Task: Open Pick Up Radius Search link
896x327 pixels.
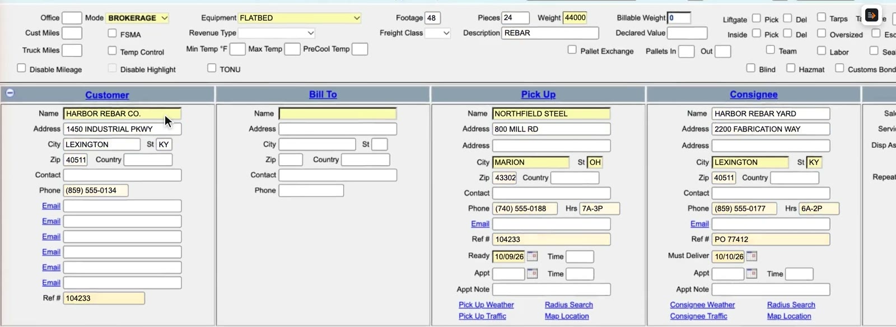Action: click(568, 305)
